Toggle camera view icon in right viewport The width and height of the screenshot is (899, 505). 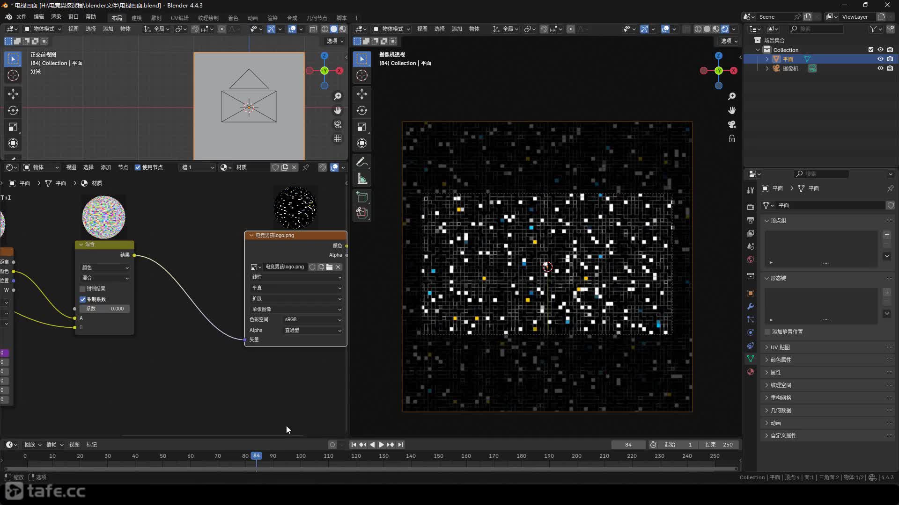(732, 124)
